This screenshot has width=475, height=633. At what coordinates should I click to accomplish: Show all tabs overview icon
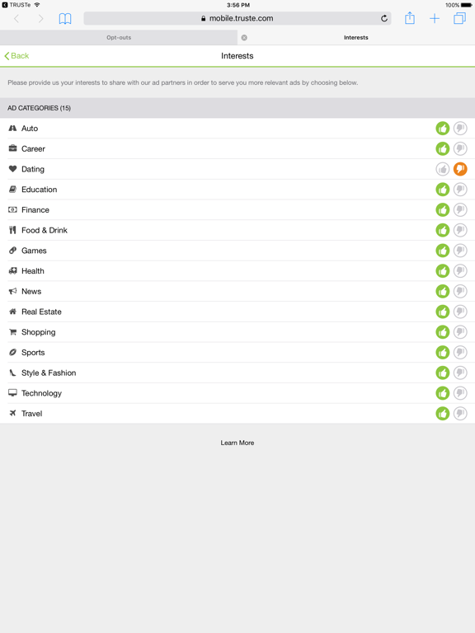[459, 18]
